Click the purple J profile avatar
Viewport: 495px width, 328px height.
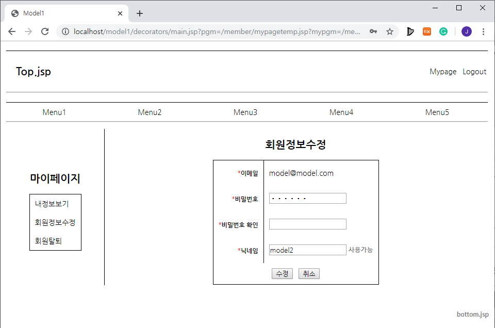tap(466, 31)
